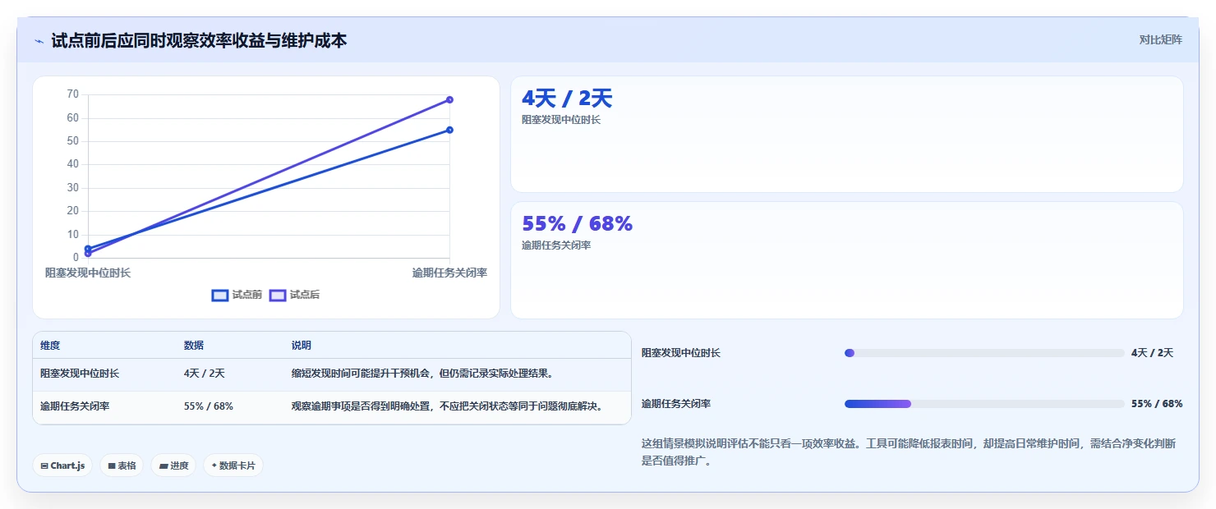
Task: Click the large 4天 / 2天 card value
Action: [567, 99]
